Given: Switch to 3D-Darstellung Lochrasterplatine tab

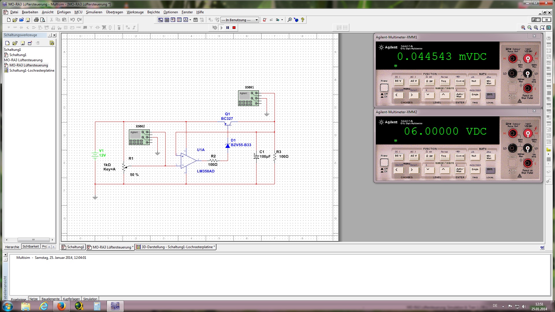Looking at the screenshot, I should (x=176, y=247).
